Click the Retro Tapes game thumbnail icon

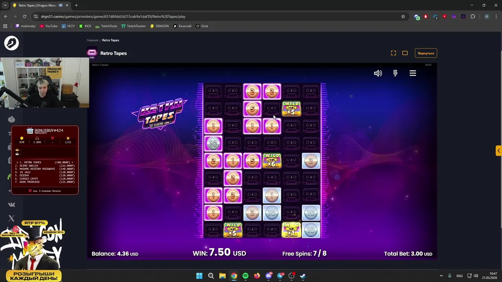pos(92,53)
